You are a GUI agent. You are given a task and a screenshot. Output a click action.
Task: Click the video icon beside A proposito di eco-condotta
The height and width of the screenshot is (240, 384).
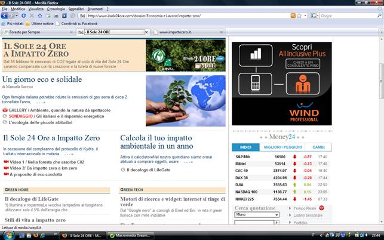tap(6, 174)
